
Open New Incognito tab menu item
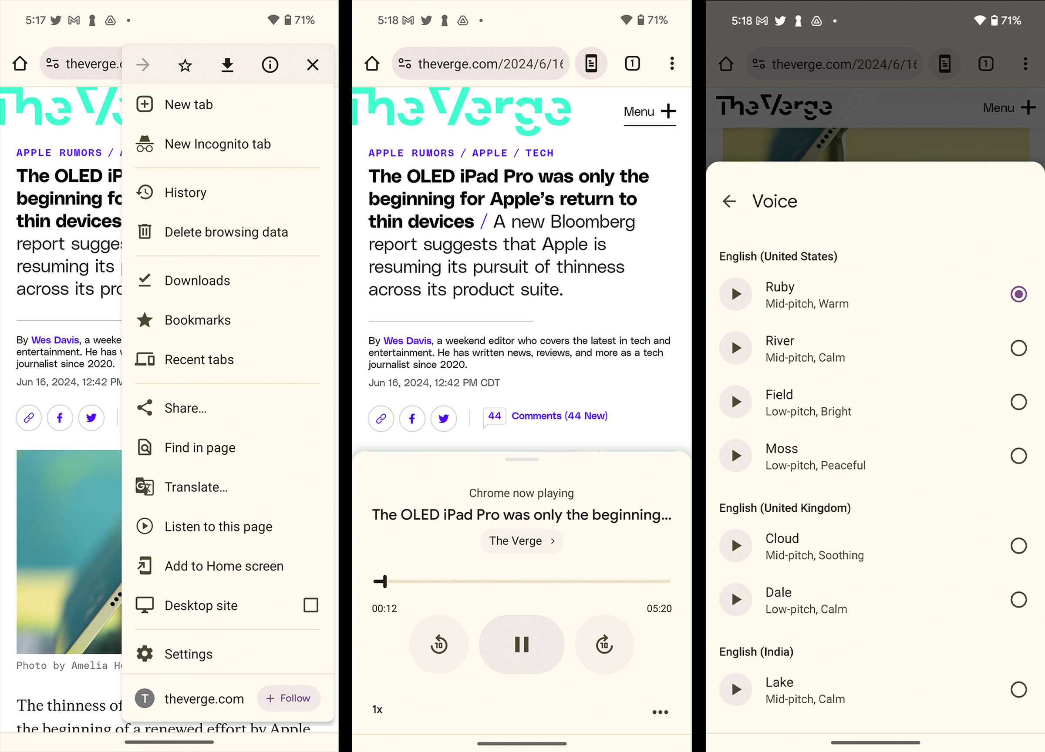tap(218, 144)
